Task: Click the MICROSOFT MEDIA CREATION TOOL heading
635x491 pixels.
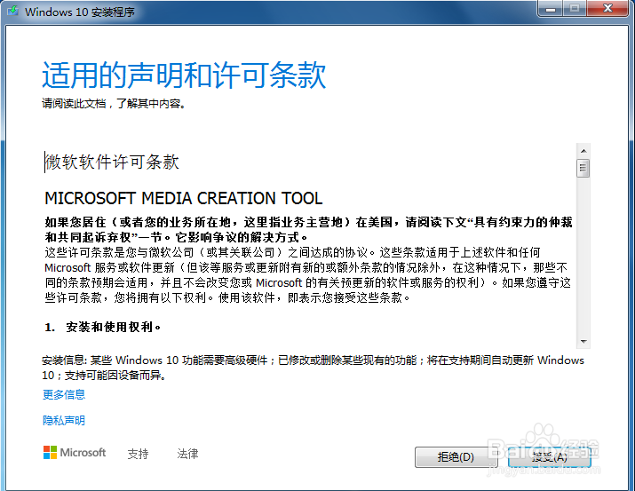Action: click(x=184, y=198)
